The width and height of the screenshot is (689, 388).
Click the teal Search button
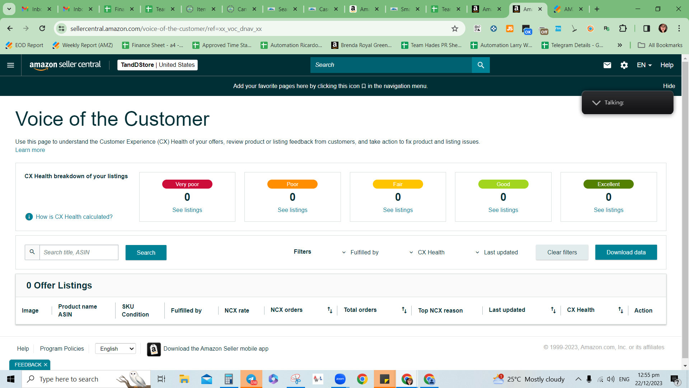[x=146, y=253]
